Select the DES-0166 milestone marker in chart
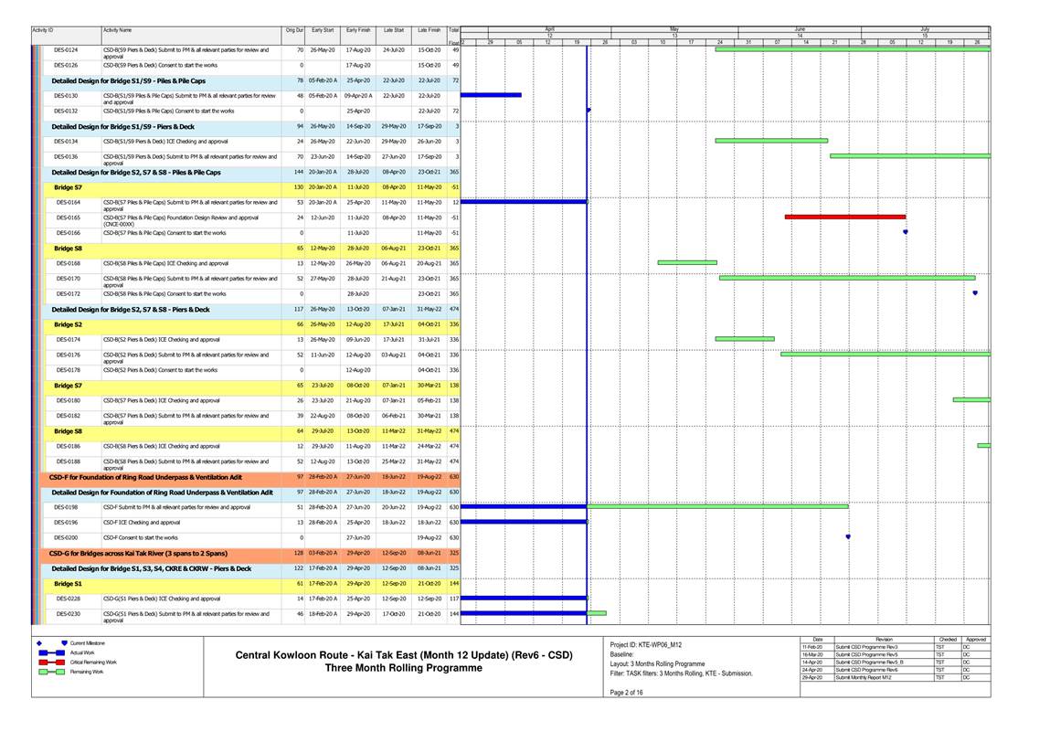Screen dimensions: 1050x742 (905, 232)
